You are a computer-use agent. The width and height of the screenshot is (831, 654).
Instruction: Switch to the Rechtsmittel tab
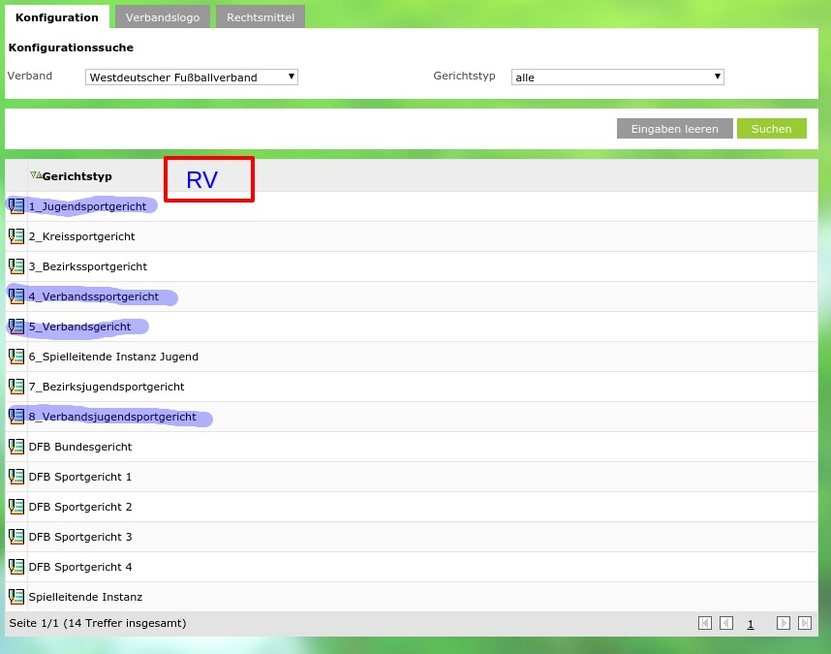[x=260, y=17]
